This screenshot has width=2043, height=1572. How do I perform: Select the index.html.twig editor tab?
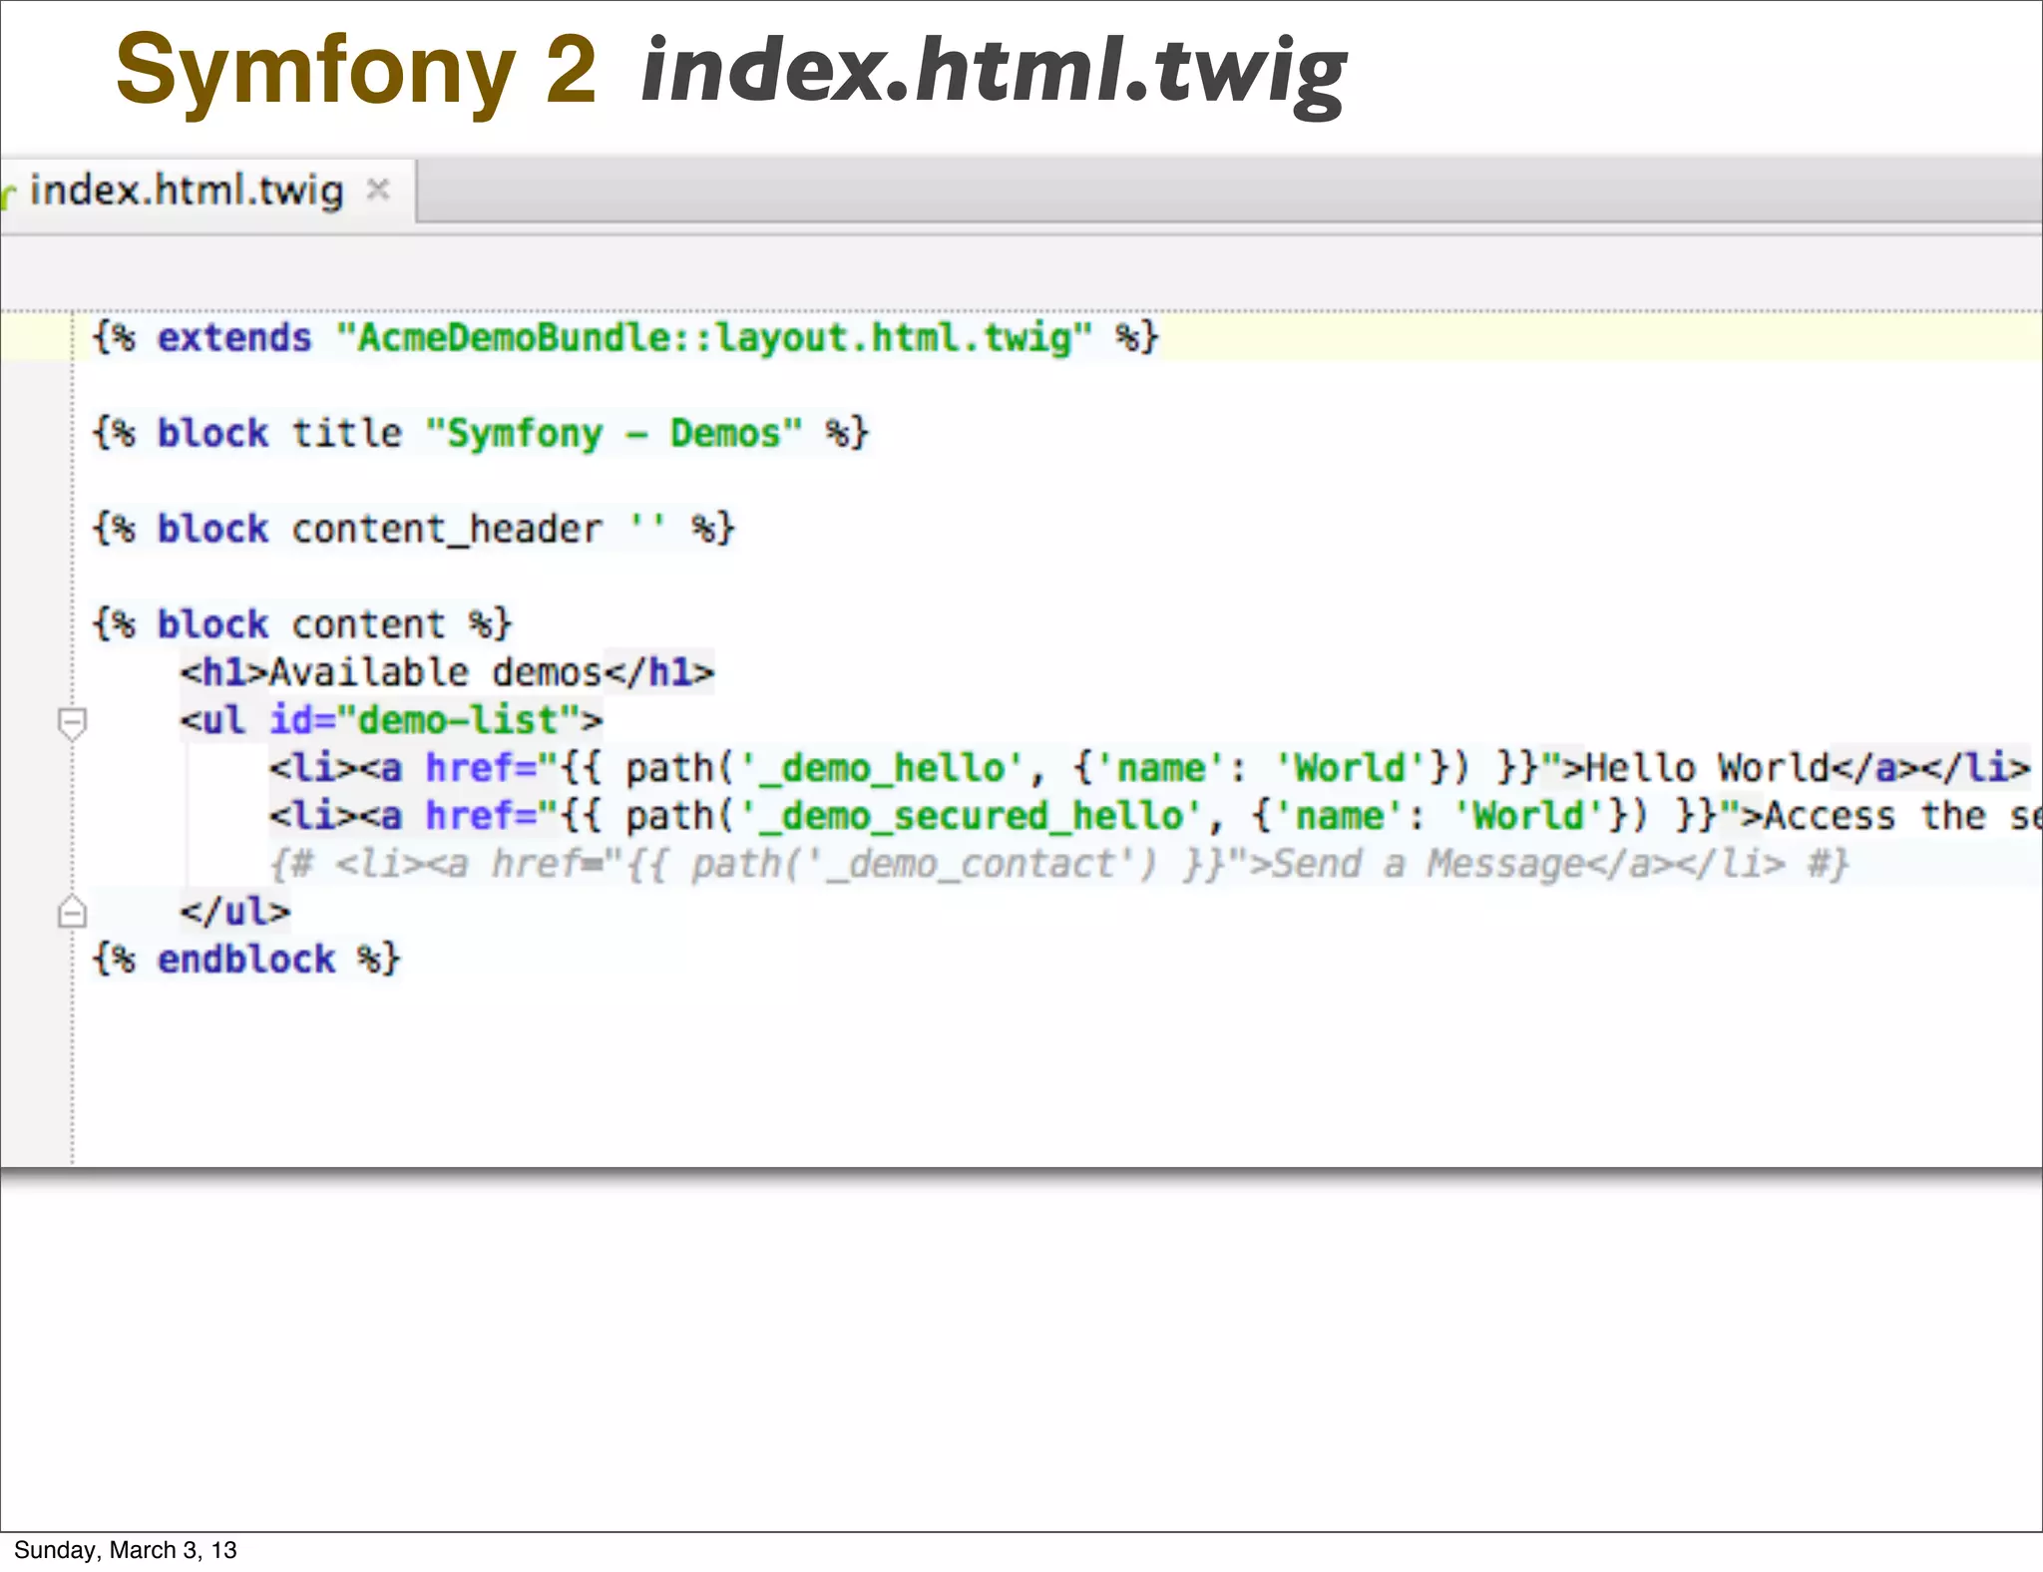(205, 192)
